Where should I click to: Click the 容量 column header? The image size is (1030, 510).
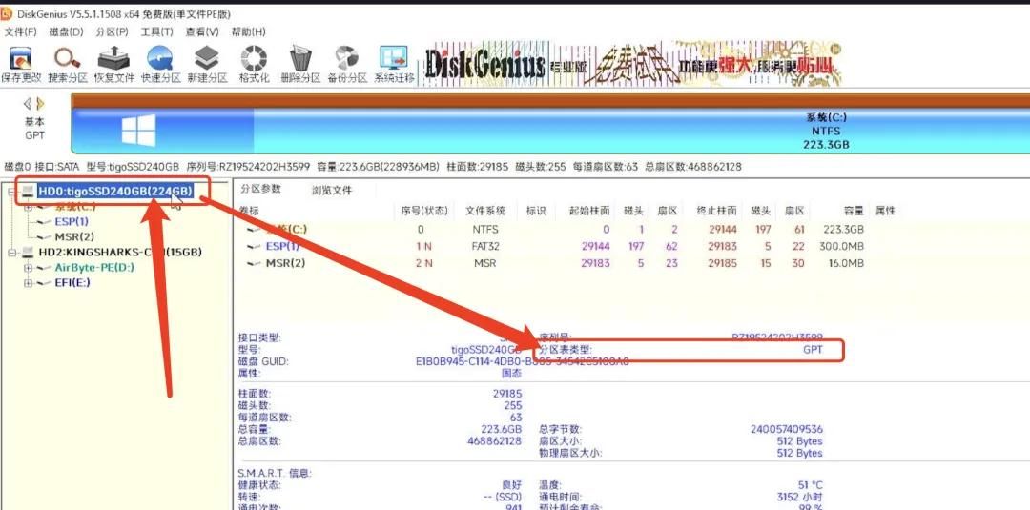pos(854,211)
